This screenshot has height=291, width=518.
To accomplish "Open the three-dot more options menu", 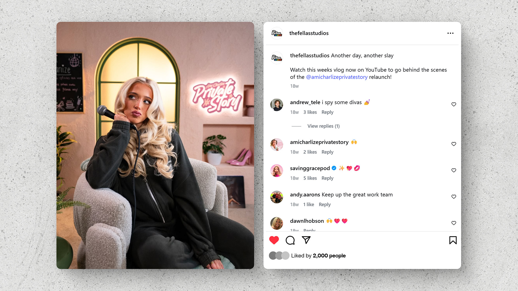I will pos(450,33).
